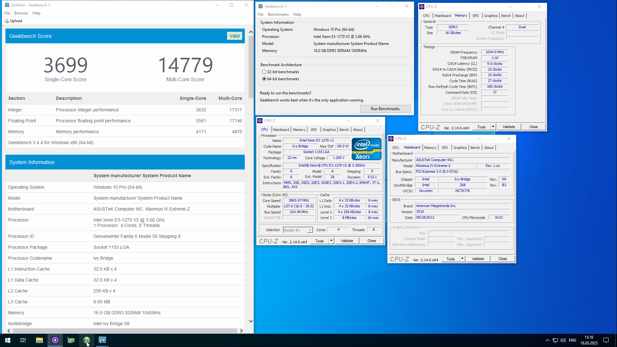Select Memory tab in the Mainboard window

coord(430,148)
